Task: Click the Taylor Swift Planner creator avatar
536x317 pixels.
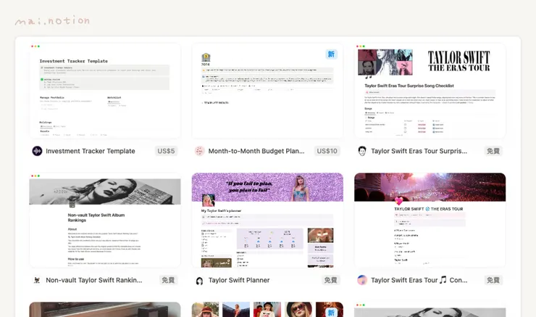Action: pyautogui.click(x=200, y=281)
